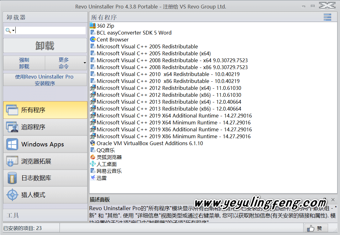Minimize the Revo Uninstaller window
Screen dimensions: 340x235
click(304, 6)
